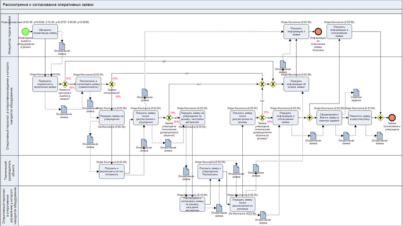Click the green start event circle
Screen dimensions: 403x226
point(25,32)
